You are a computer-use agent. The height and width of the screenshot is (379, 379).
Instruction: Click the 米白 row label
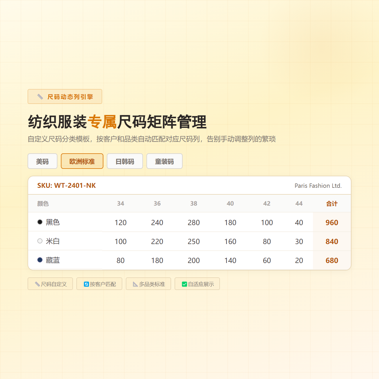pos(53,241)
